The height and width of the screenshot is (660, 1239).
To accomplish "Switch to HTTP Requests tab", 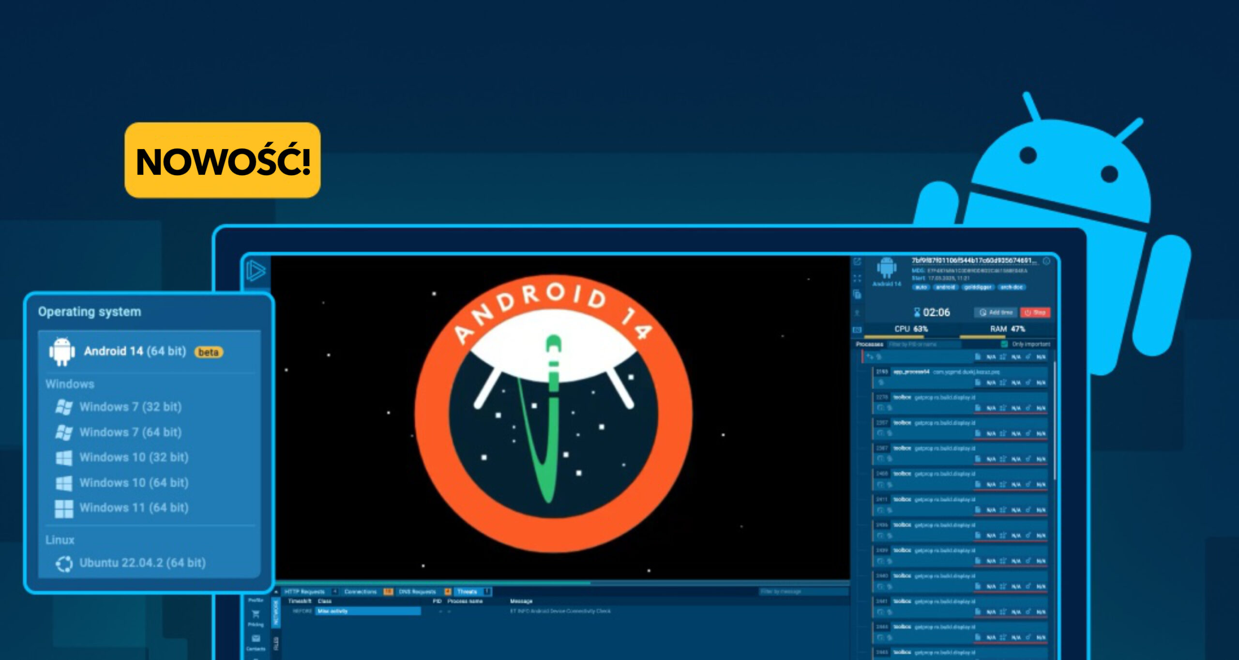I will (x=310, y=592).
